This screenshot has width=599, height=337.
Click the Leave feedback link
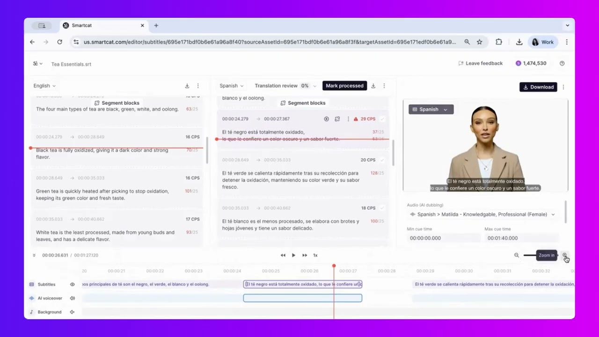point(481,63)
